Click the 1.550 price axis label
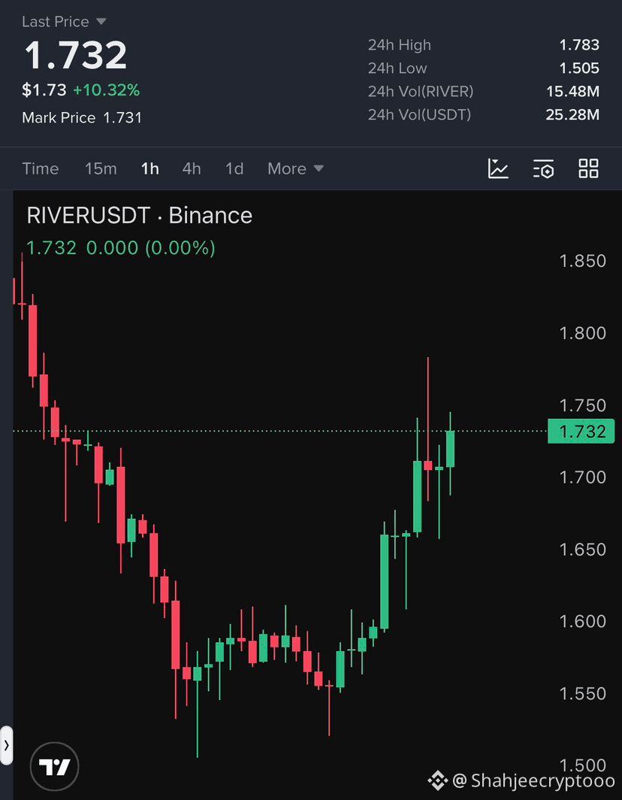This screenshot has width=622, height=800. pos(583,693)
